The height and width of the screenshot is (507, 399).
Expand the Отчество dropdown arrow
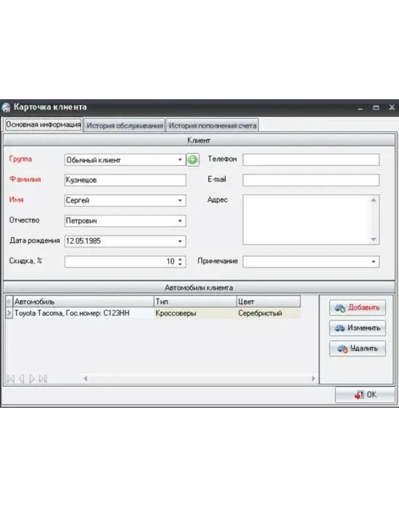[180, 221]
